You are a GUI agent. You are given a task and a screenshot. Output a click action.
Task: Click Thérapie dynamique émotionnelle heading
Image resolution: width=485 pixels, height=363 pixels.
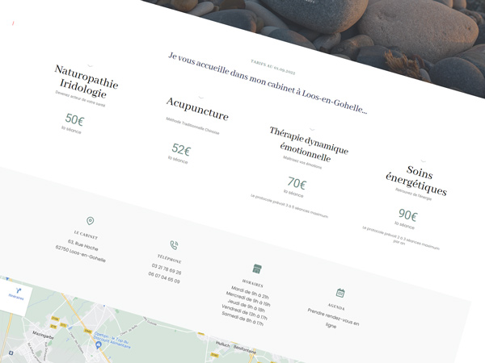coord(308,144)
